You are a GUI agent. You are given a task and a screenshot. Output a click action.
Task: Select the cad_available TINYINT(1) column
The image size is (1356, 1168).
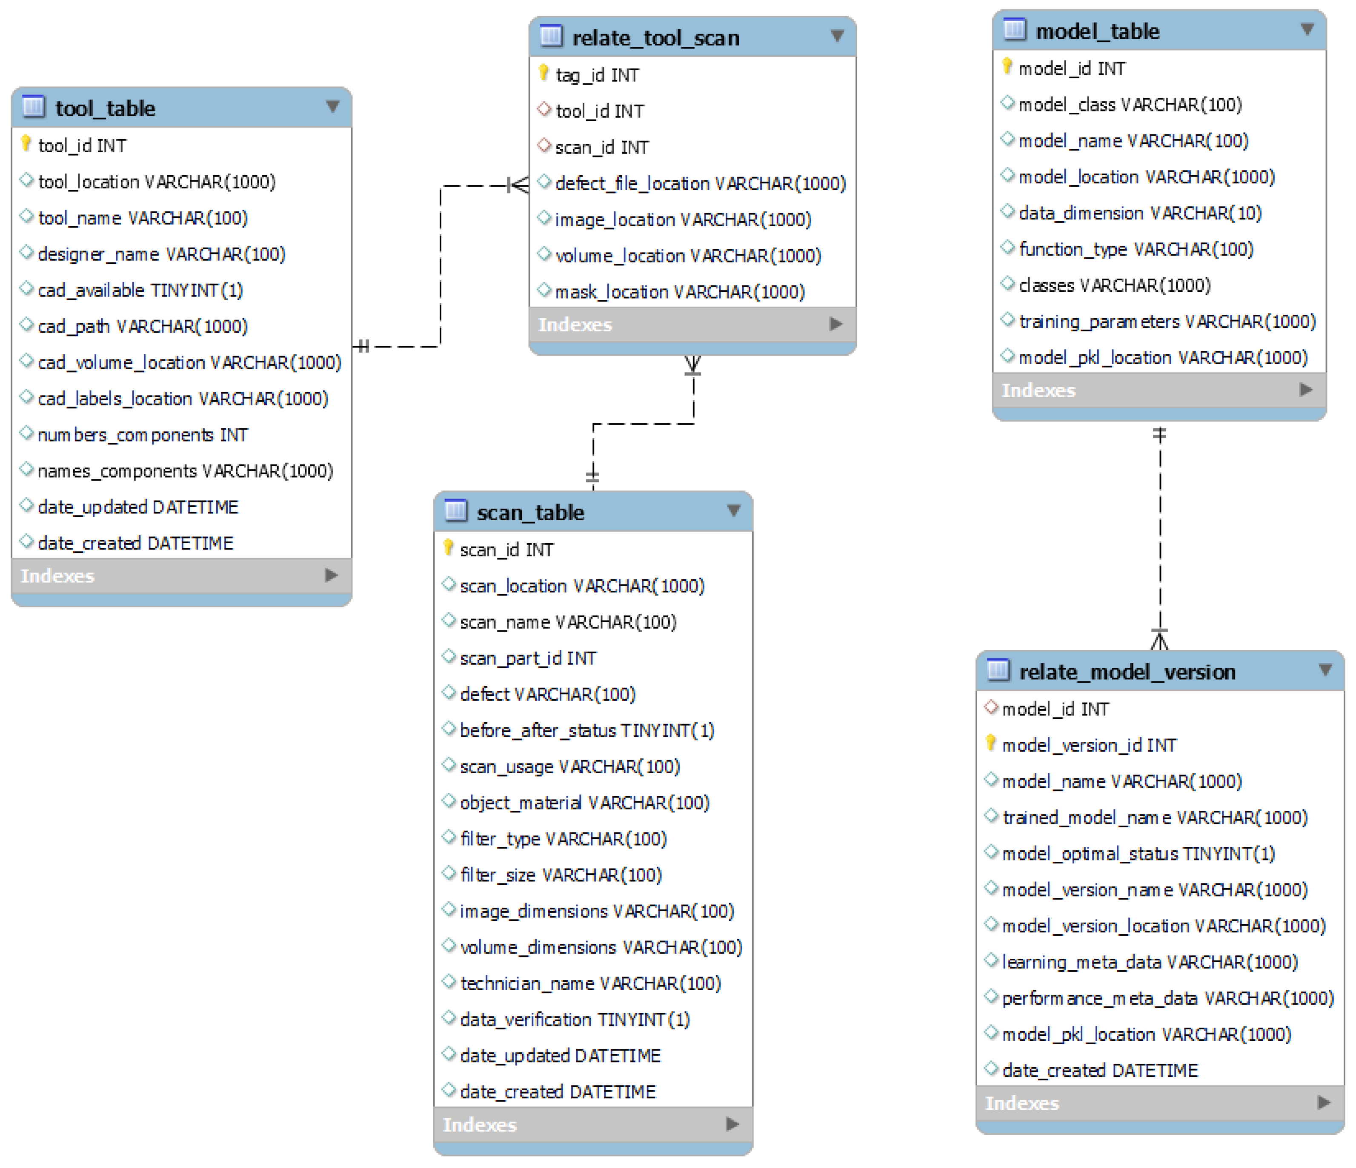[x=140, y=290]
